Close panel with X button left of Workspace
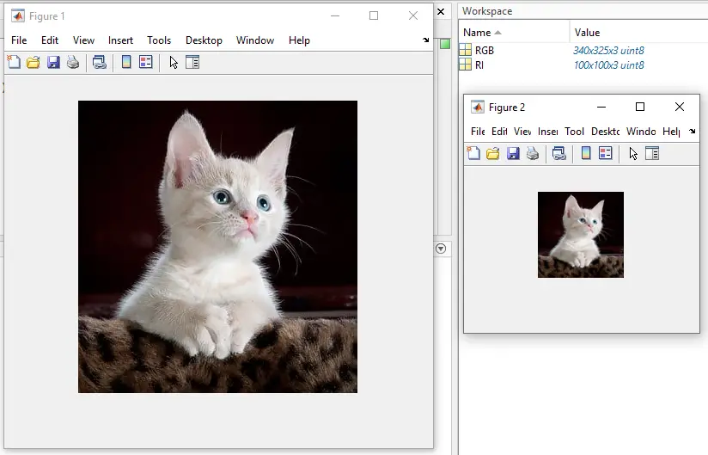This screenshot has width=708, height=455. [441, 12]
